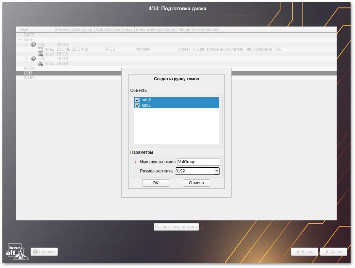The image size is (355, 268).
Task: Confirm volume group with OK
Action: [155, 183]
